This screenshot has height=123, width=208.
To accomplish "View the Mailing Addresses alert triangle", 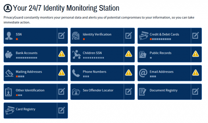I will pyautogui.click(x=62, y=73).
